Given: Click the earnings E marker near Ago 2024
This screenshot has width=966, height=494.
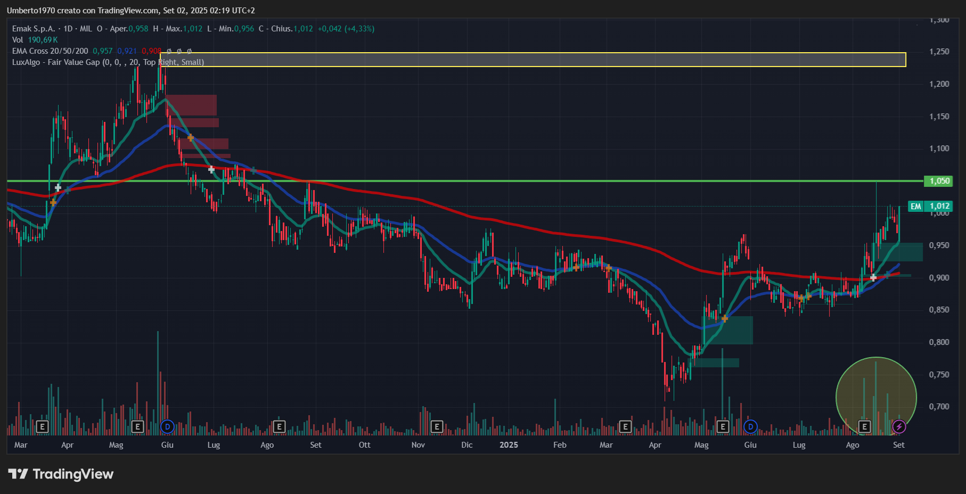Looking at the screenshot, I should click(279, 426).
